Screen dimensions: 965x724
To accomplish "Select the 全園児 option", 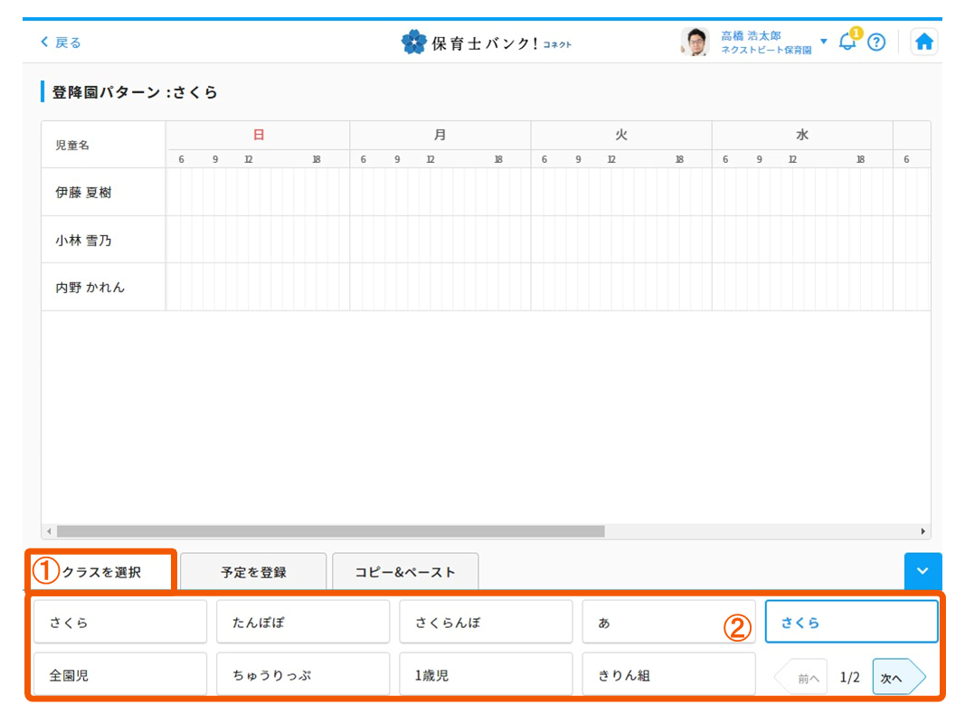I will [119, 673].
